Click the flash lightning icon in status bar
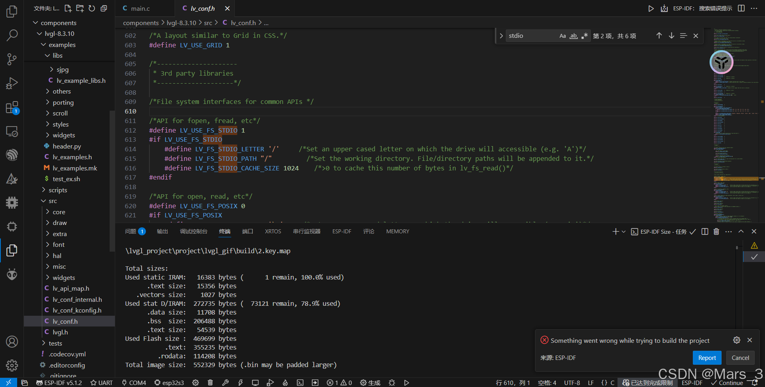765x387 pixels. point(240,383)
